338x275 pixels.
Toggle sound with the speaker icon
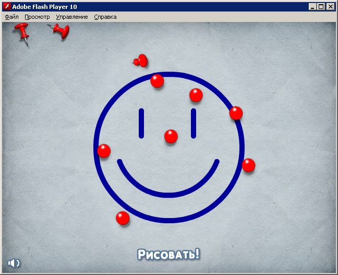14,263
